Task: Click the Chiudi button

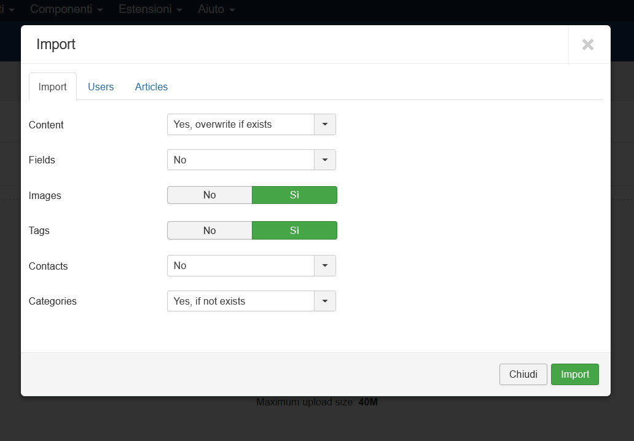Action: pyautogui.click(x=523, y=374)
